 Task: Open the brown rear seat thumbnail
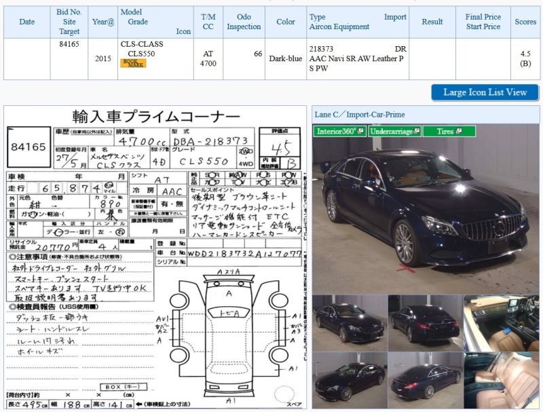502,381
